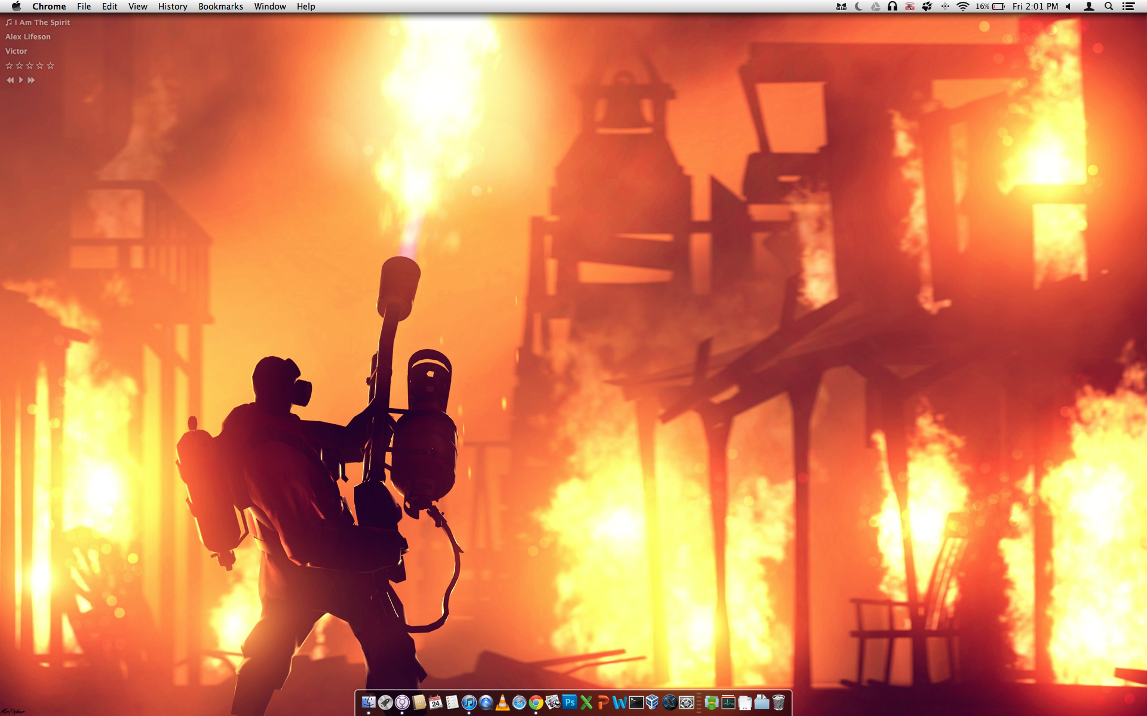1147x716 pixels.
Task: Open the File menu
Action: (84, 7)
